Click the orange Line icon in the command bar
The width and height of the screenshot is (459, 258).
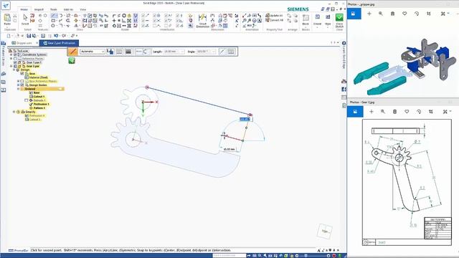(x=72, y=52)
